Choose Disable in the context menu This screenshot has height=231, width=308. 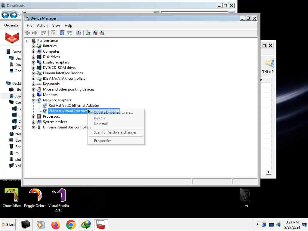click(116, 118)
